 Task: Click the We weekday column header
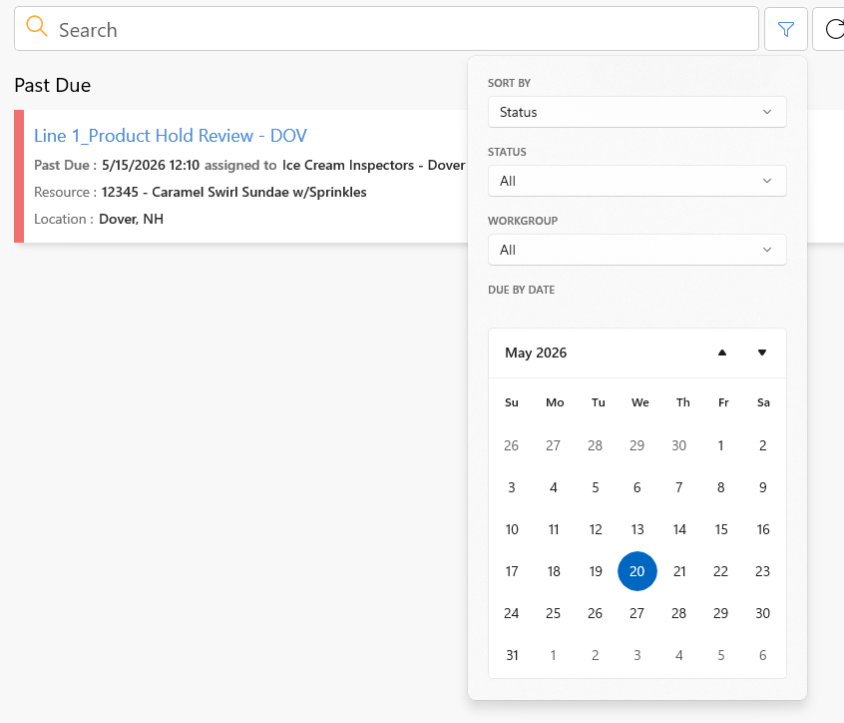click(x=640, y=402)
